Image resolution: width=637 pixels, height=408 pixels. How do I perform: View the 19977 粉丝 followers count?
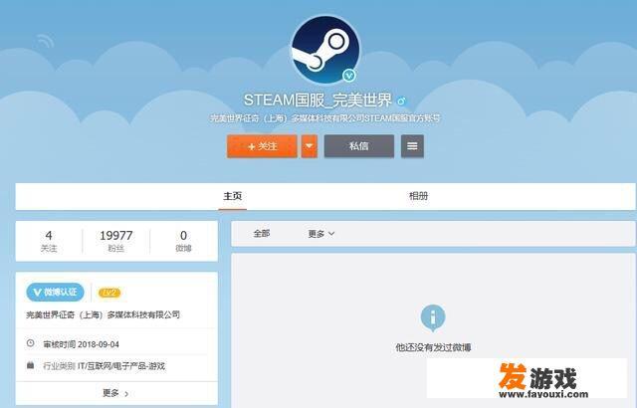116,241
